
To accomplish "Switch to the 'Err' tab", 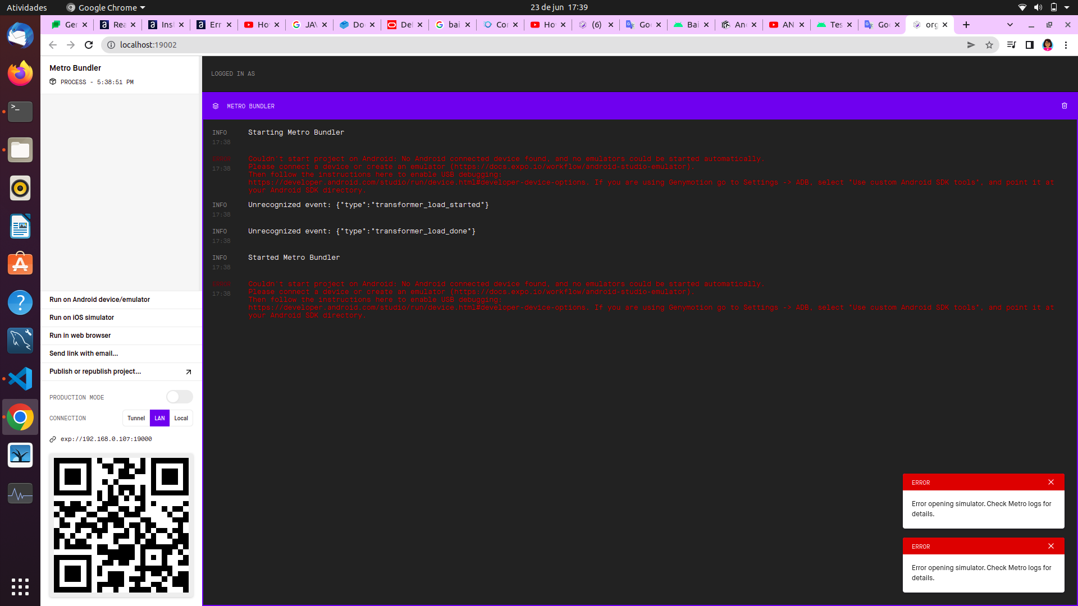I will tap(214, 25).
